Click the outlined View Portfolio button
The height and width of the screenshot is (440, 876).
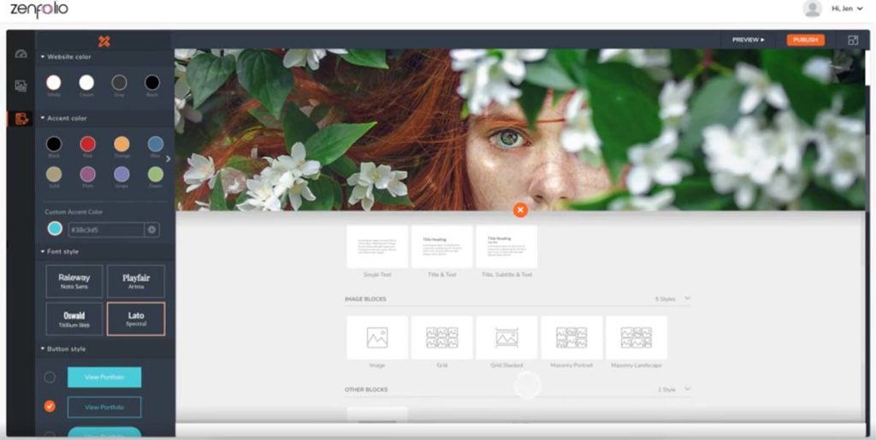point(104,407)
